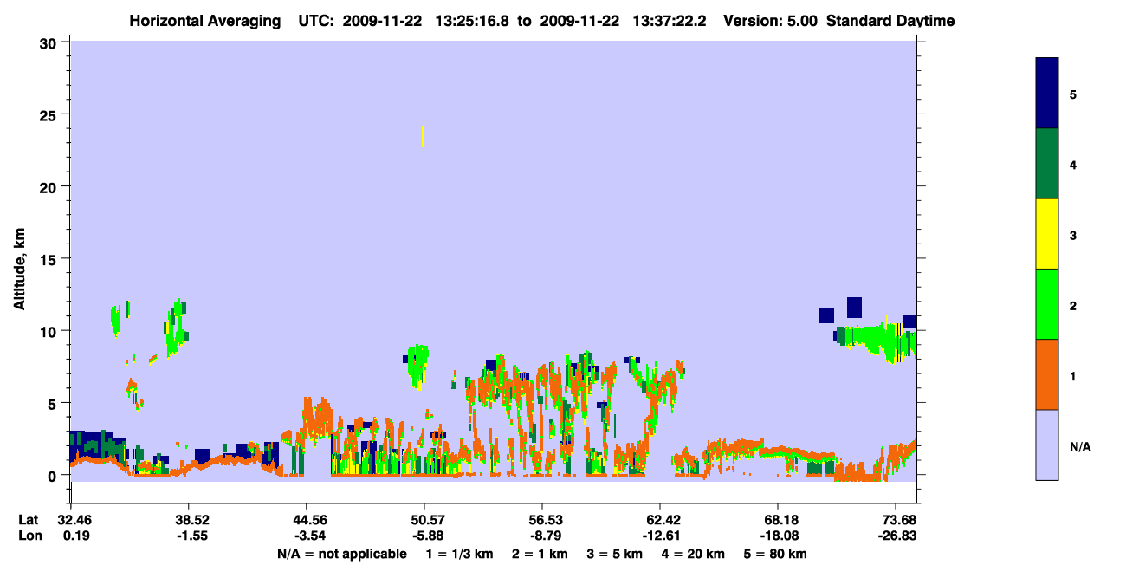This screenshot has width=1126, height=578.
Task: Click the '2 = 1 km' legend note
Action: (540, 554)
